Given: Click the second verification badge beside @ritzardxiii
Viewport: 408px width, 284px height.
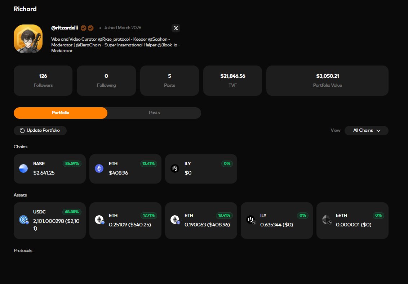Looking at the screenshot, I should click(90, 28).
